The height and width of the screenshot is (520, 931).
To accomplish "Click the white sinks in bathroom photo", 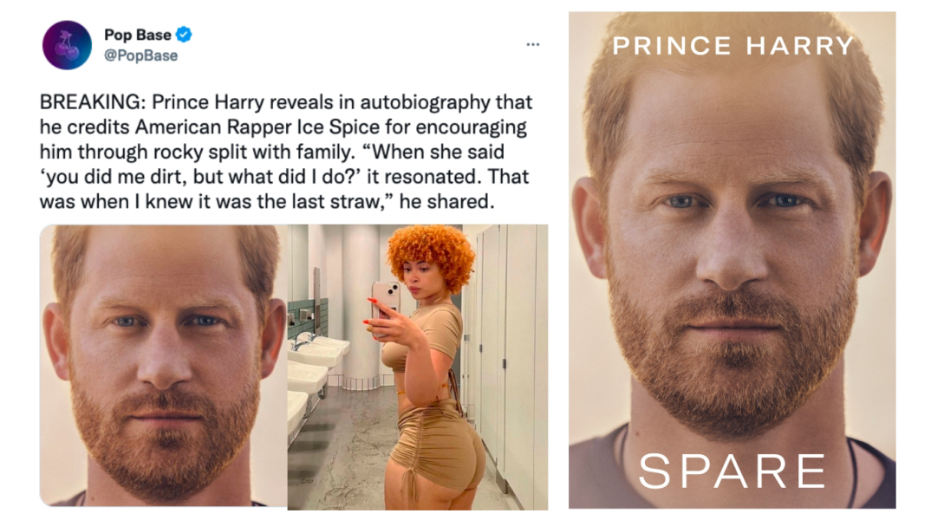I will pyautogui.click(x=308, y=364).
